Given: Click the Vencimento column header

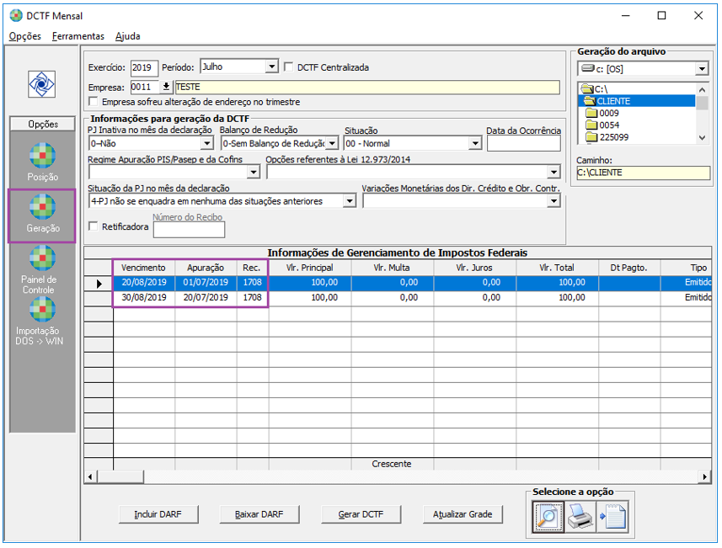Looking at the screenshot, I should [x=144, y=268].
